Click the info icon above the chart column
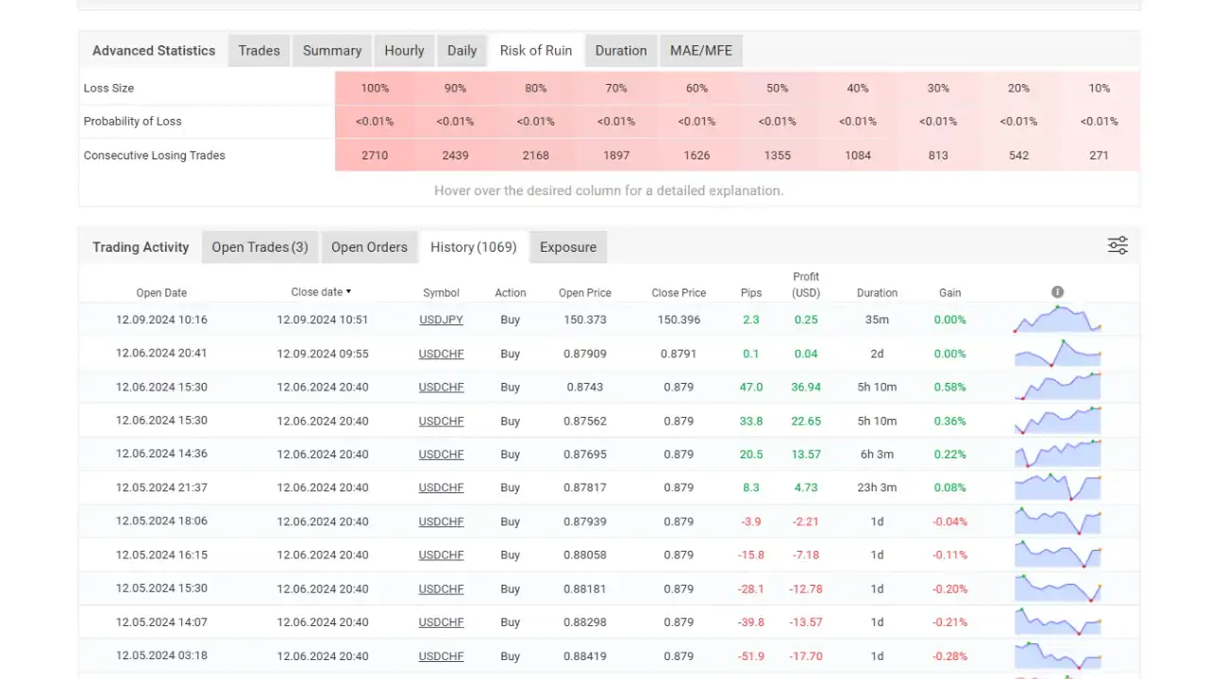Image resolution: width=1208 pixels, height=679 pixels. tap(1057, 291)
